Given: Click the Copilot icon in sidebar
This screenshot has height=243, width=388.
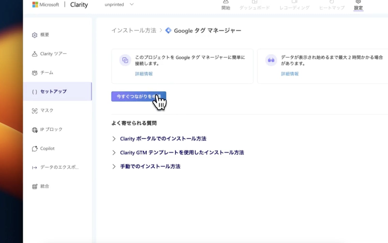Looking at the screenshot, I should click(35, 149).
